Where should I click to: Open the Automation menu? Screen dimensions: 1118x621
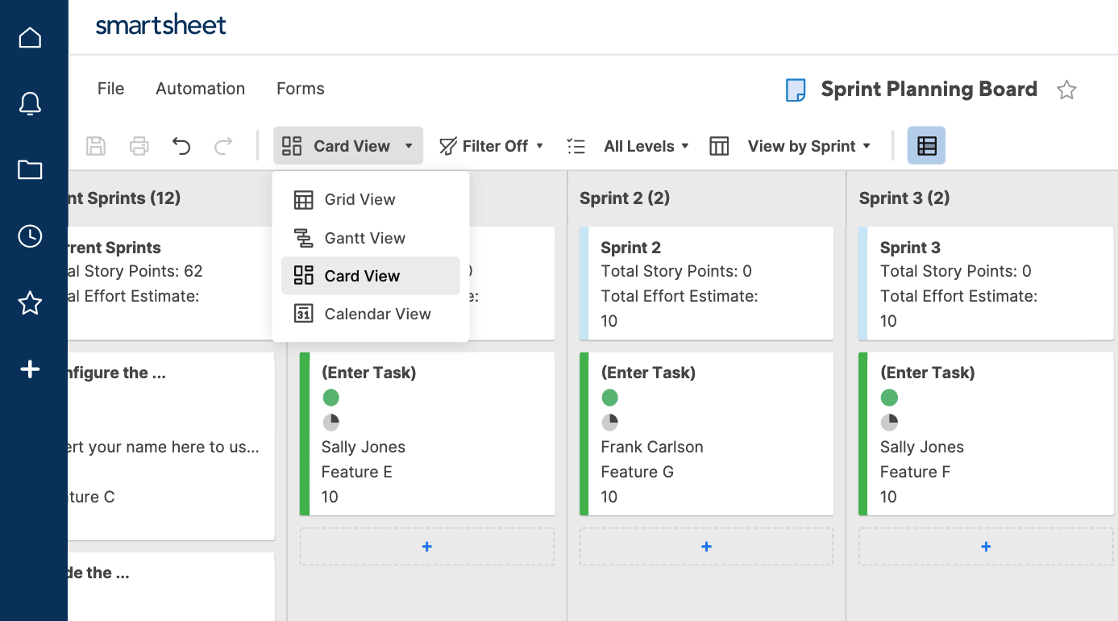[200, 89]
